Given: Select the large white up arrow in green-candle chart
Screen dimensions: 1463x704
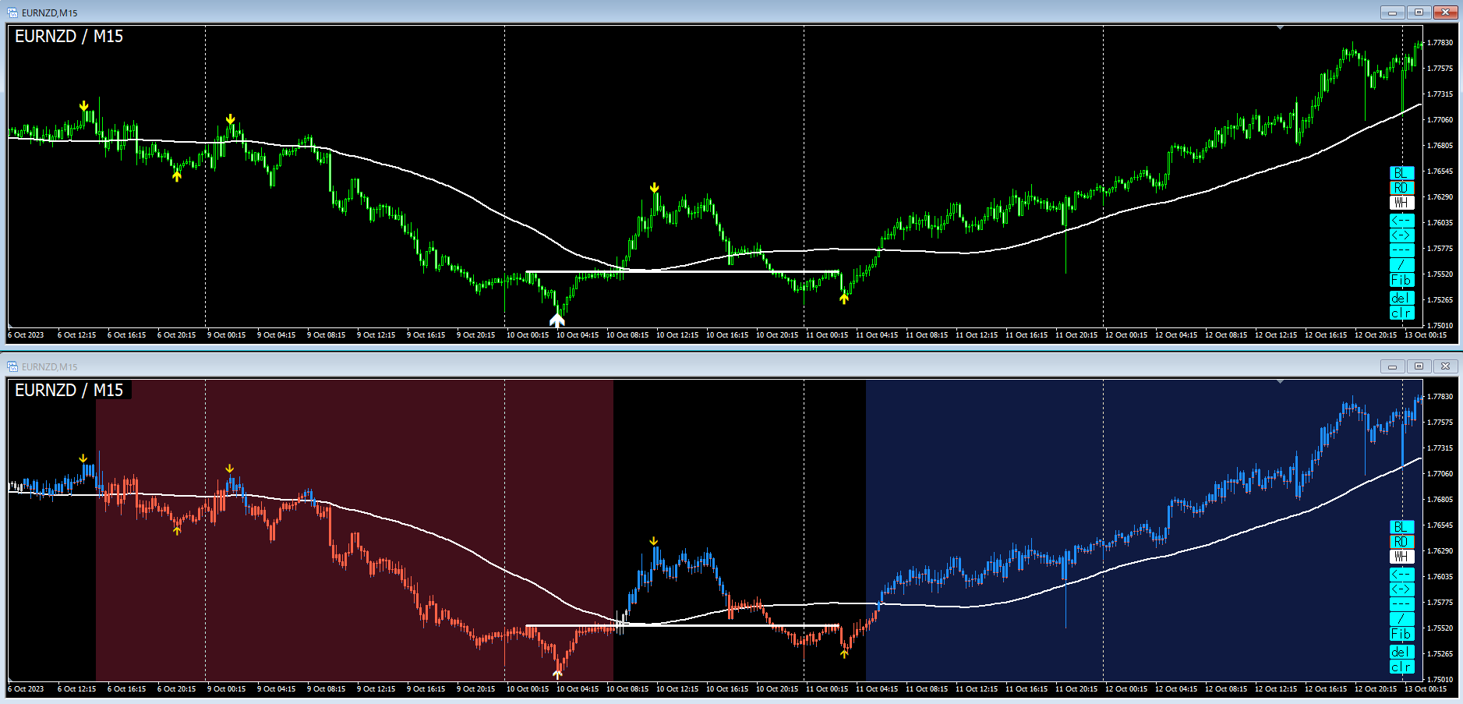Looking at the screenshot, I should pyautogui.click(x=557, y=320).
